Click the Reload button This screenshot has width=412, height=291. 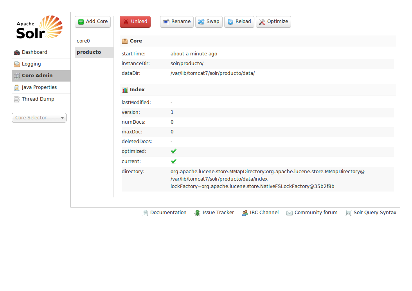point(239,22)
